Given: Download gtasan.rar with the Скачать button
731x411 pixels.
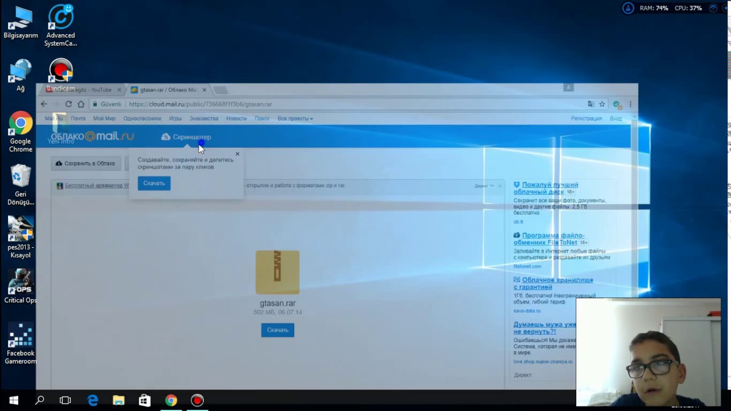Looking at the screenshot, I should pos(278,330).
